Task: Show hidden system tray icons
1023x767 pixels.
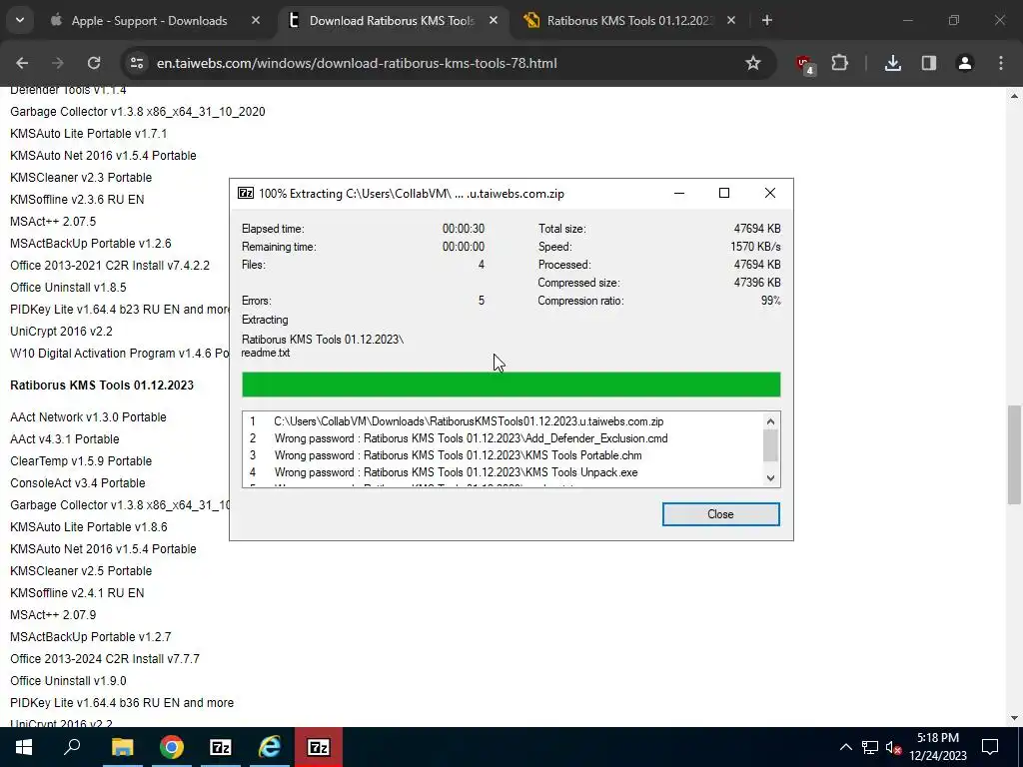Action: coord(845,747)
